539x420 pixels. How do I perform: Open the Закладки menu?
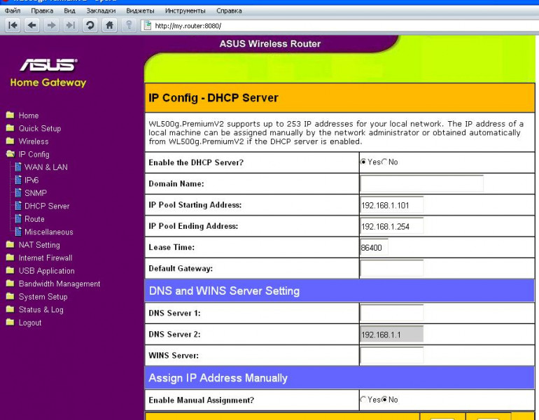pyautogui.click(x=101, y=10)
